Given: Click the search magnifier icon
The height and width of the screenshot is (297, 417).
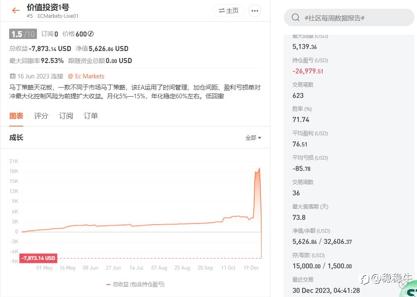Looking at the screenshot, I should (x=295, y=18).
